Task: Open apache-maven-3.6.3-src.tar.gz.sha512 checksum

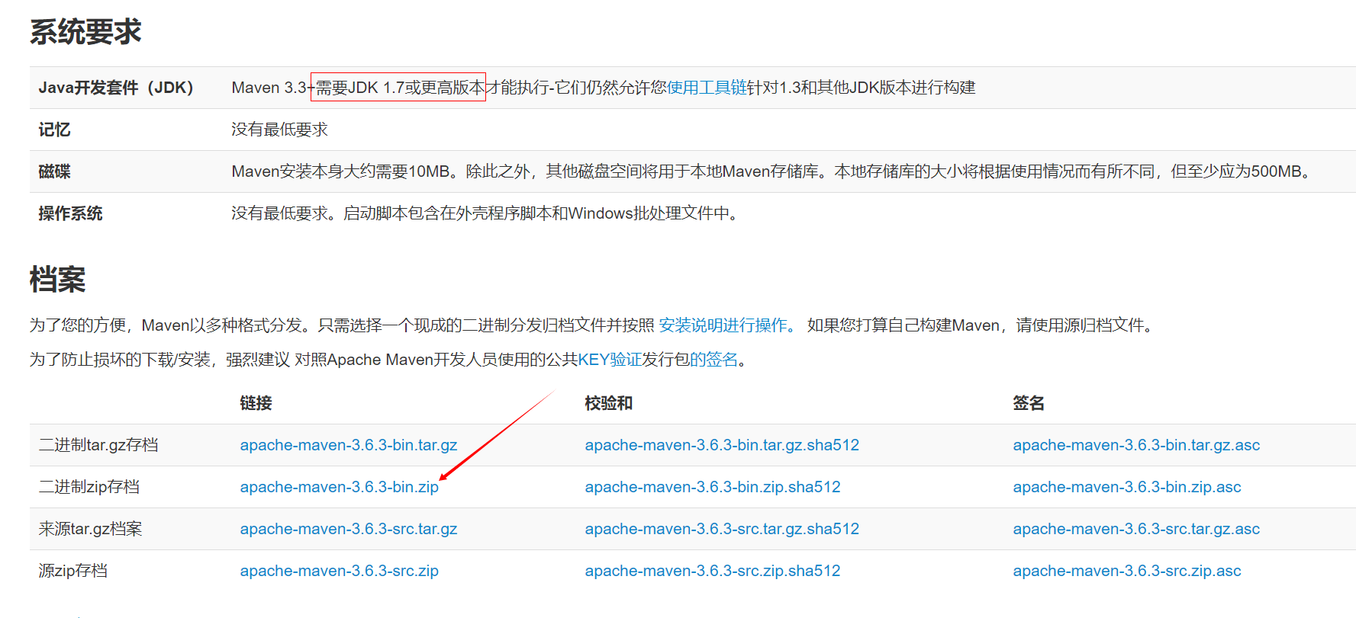Action: coord(722,529)
